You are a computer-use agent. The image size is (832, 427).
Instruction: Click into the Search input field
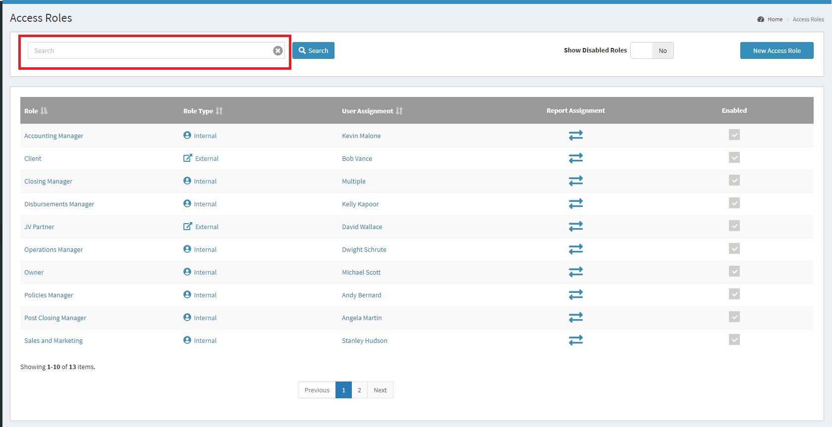point(149,50)
